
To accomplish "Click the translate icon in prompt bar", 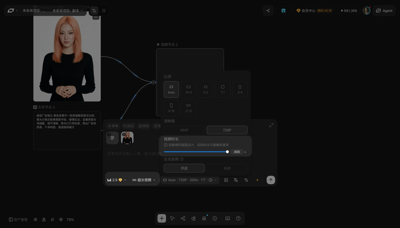I will tap(236, 180).
